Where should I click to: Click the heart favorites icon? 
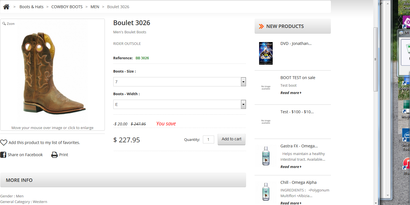4,143
